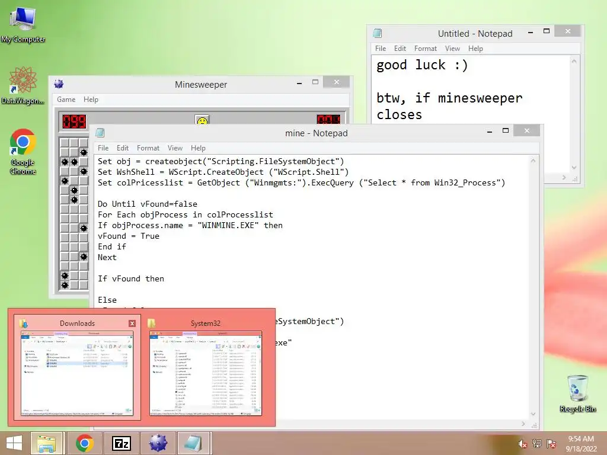Click the Chrome taskbar icon
Viewport: 607px width, 455px height.
click(85, 443)
